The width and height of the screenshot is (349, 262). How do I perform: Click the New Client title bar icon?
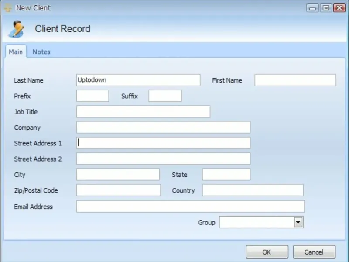click(8, 8)
